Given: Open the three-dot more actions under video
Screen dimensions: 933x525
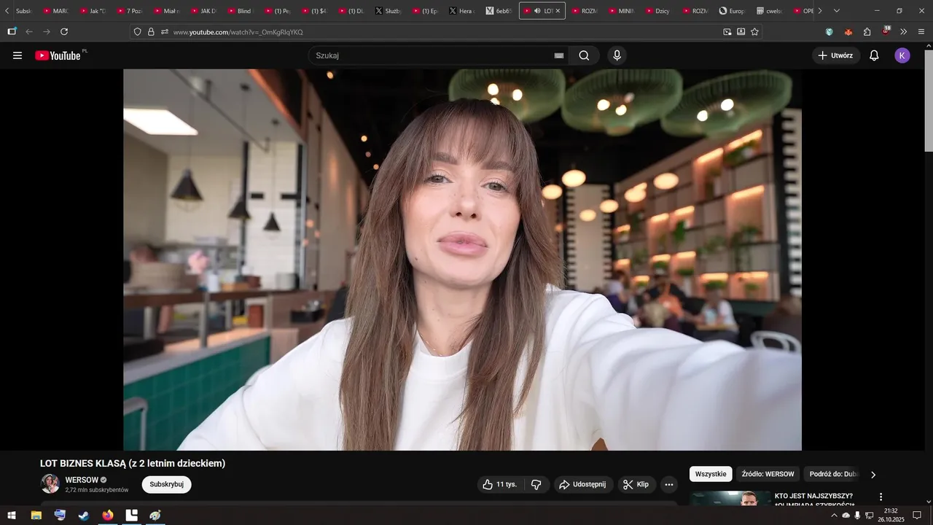Looking at the screenshot, I should pyautogui.click(x=669, y=484).
